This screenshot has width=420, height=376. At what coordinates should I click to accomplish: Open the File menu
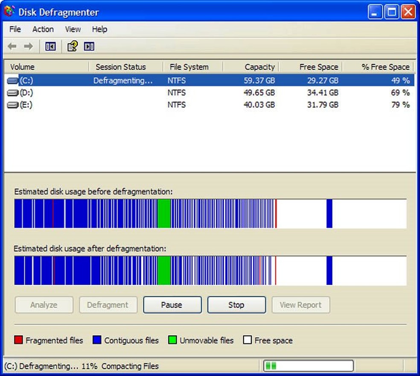coord(15,29)
